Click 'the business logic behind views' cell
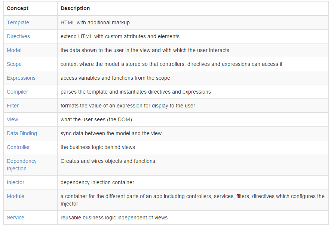 [98, 147]
